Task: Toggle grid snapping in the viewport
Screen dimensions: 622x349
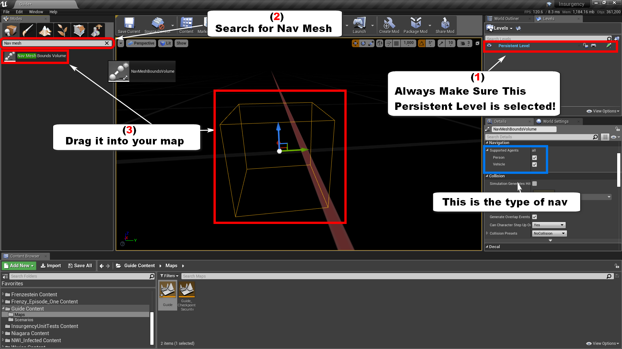Action: (x=396, y=43)
